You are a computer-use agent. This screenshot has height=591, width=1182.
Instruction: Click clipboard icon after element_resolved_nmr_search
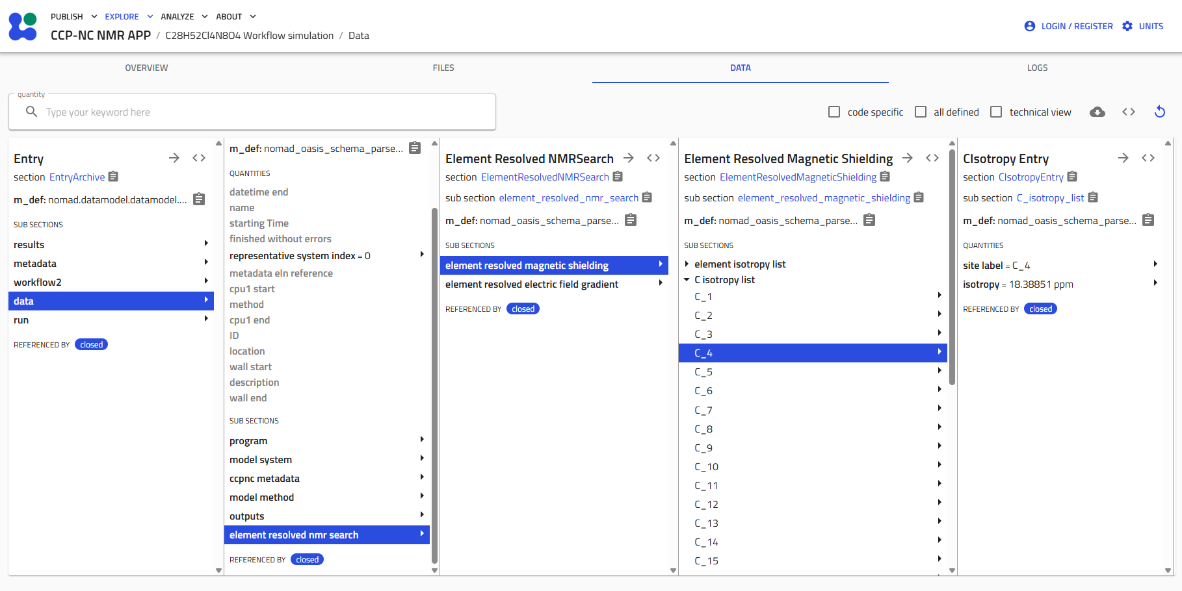click(x=647, y=197)
